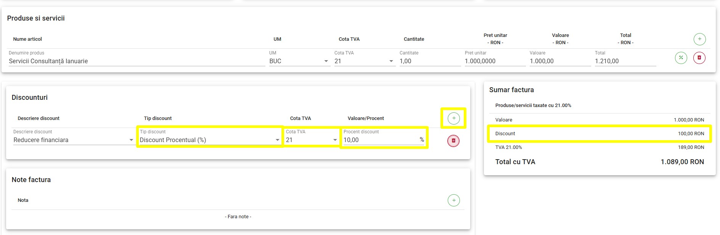The height and width of the screenshot is (235, 720).
Task: Expand the product Cota TVA dropdown
Action: coord(364,61)
